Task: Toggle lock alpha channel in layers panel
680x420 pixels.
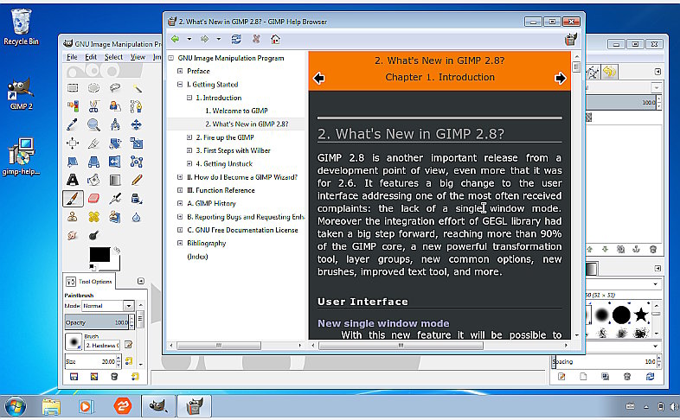Action: [588, 118]
